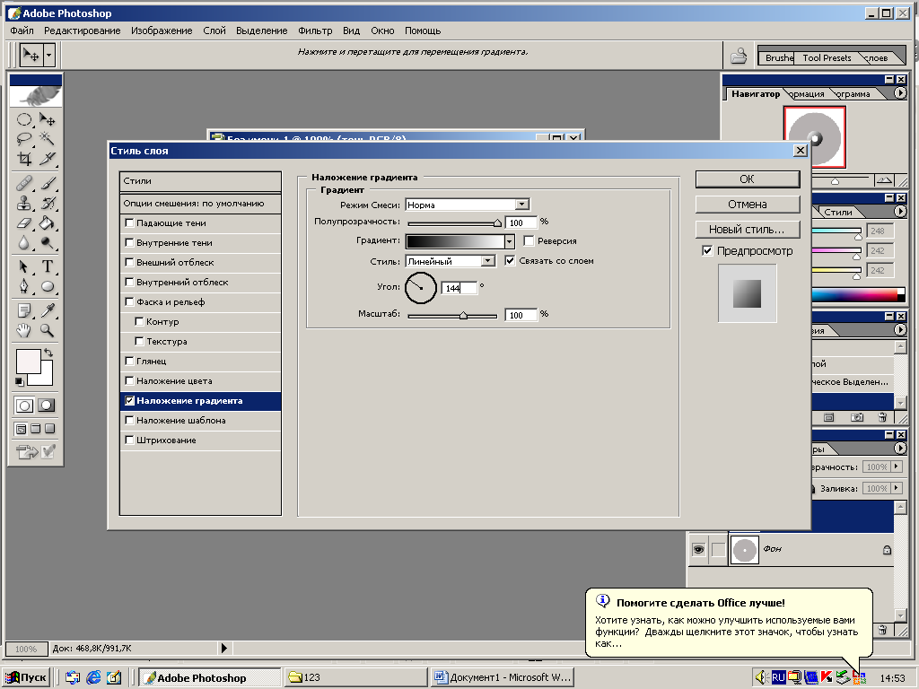Screen dimensions: 919x689
Task: Select the Pen tool
Action: (x=23, y=286)
